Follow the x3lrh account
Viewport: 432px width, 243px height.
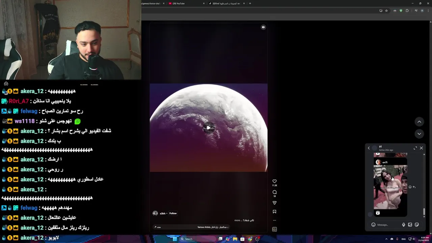coord(173,213)
